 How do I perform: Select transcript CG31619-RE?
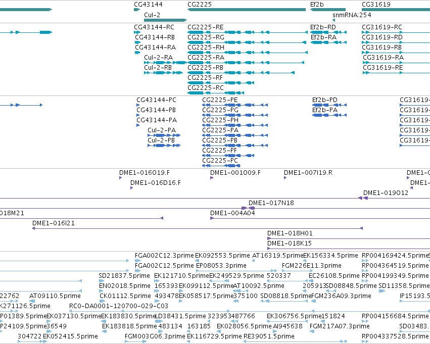(383, 68)
